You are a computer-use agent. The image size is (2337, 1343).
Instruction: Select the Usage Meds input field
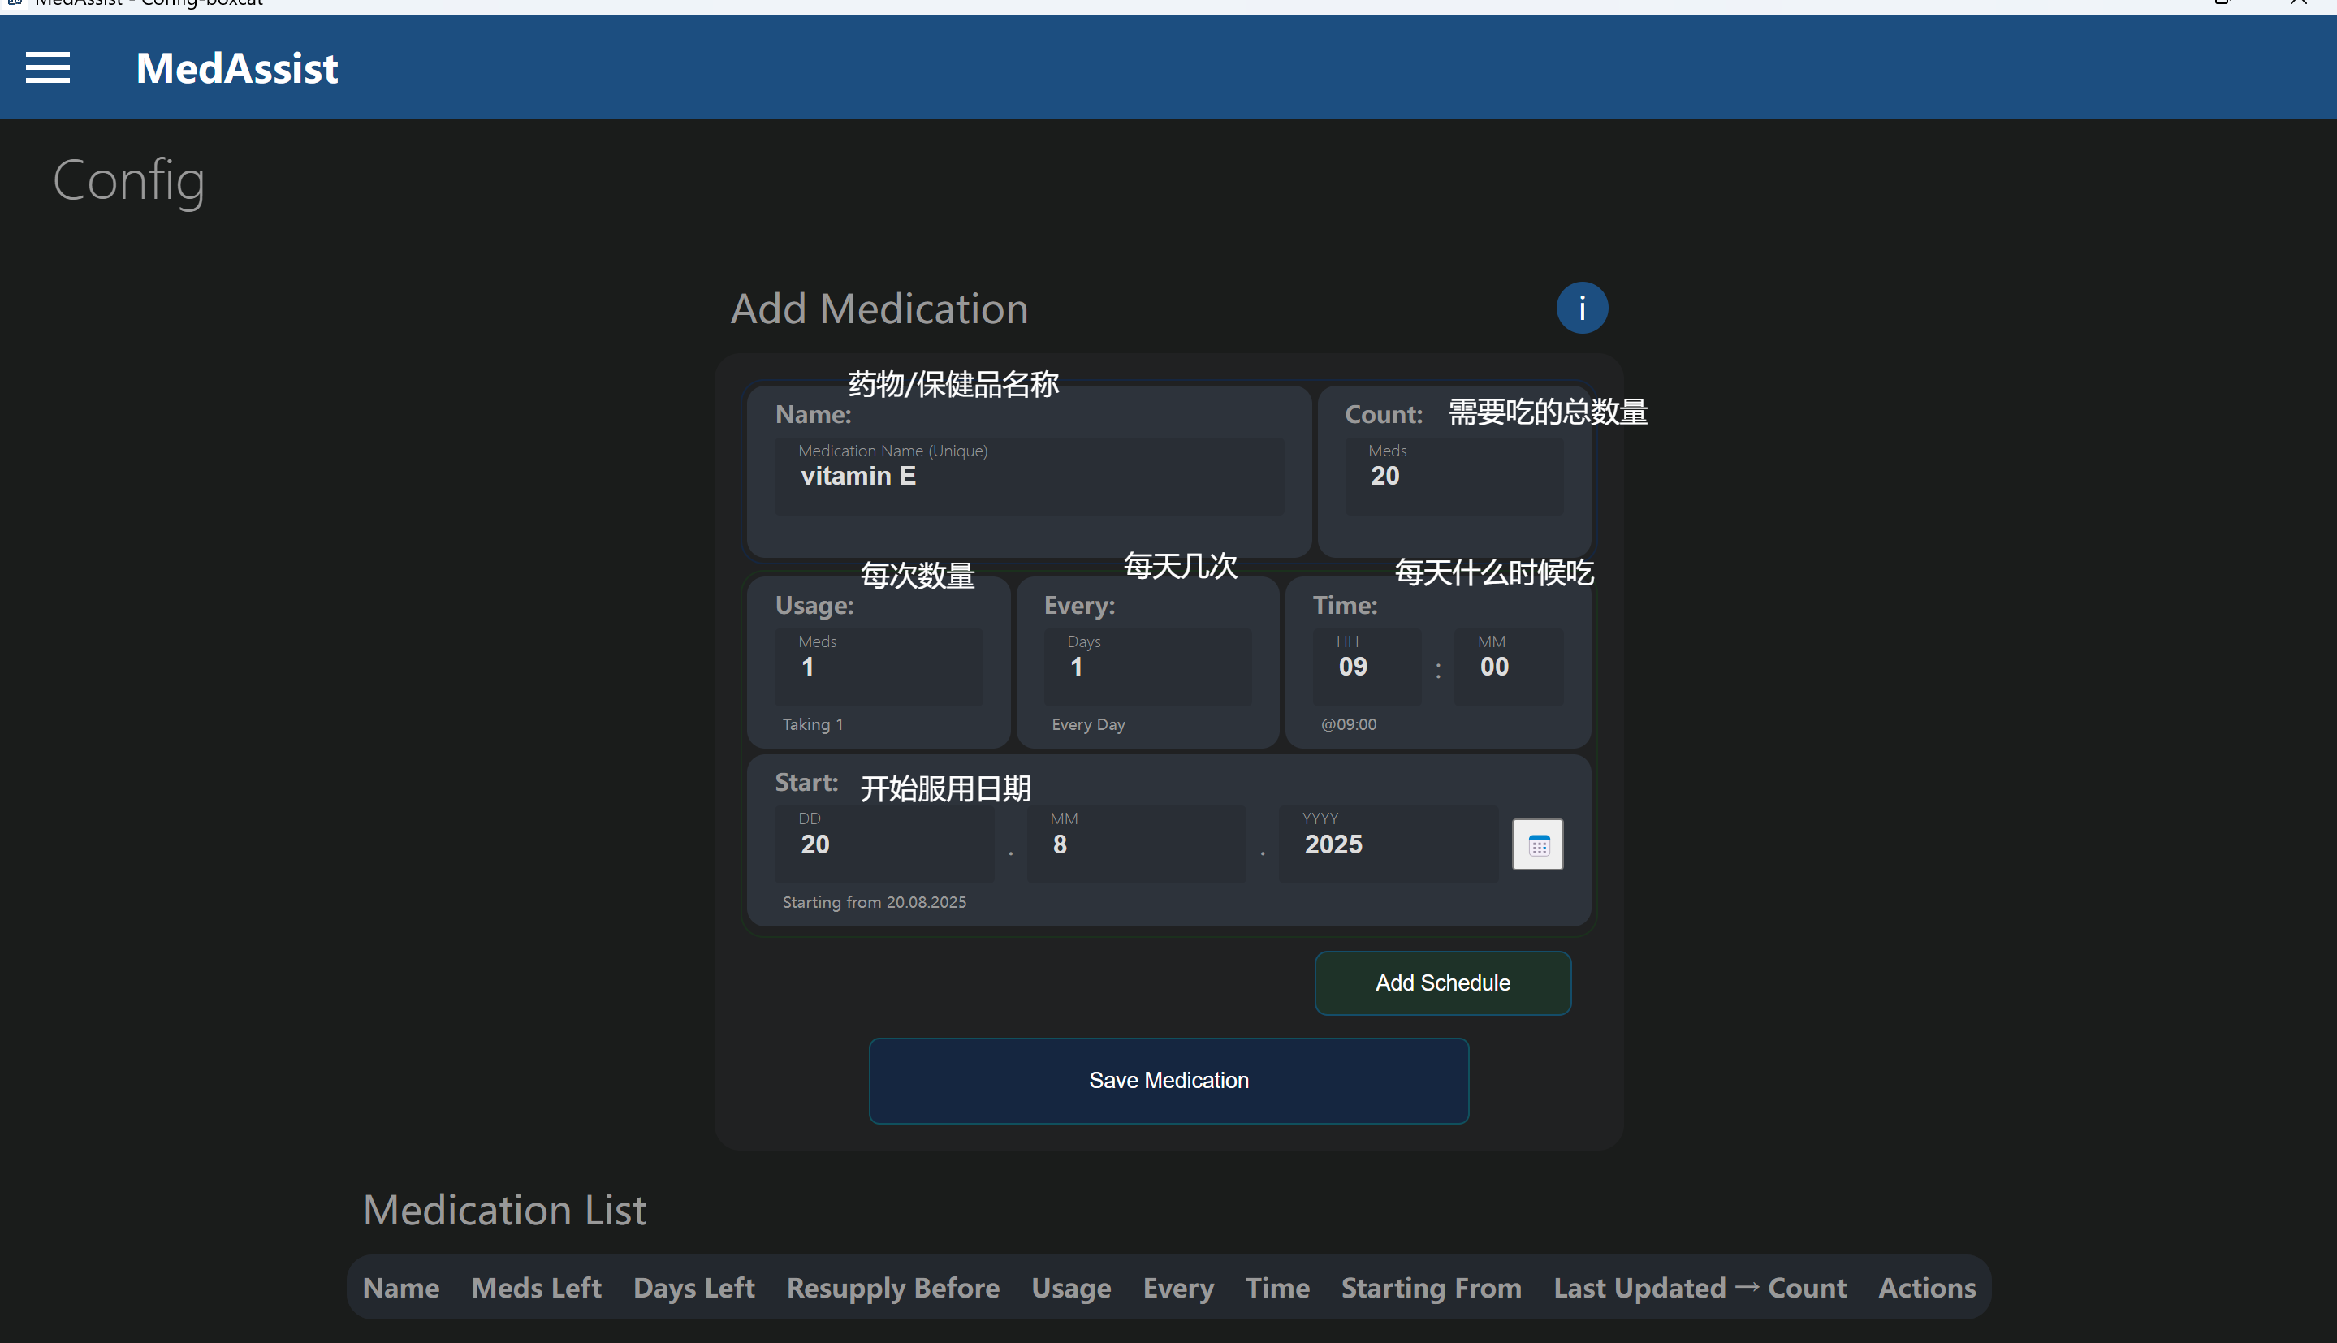point(879,667)
